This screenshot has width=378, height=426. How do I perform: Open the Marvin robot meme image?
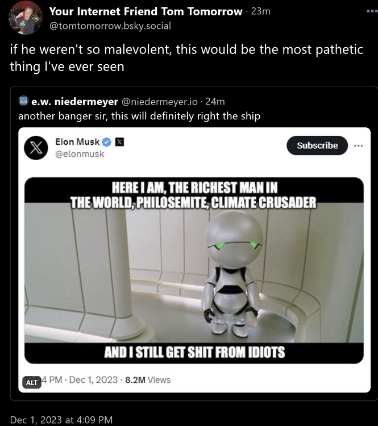pos(194,270)
